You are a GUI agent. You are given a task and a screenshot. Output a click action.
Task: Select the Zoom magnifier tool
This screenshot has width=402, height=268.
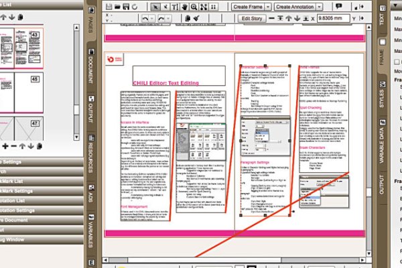pyautogui.click(x=194, y=7)
